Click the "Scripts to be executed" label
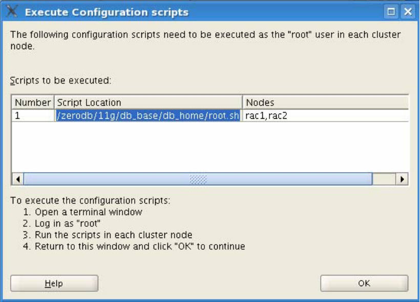Viewport: 420px width, 302px height. pyautogui.click(x=61, y=80)
